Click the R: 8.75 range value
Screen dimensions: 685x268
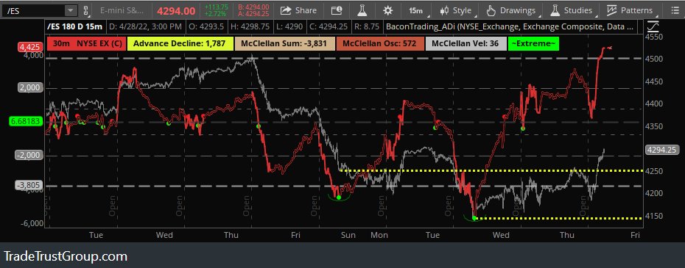[367, 26]
